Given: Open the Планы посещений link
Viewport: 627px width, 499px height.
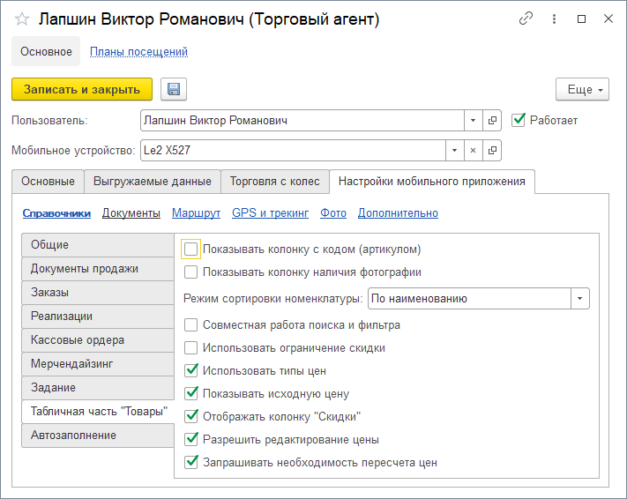Looking at the screenshot, I should (138, 52).
